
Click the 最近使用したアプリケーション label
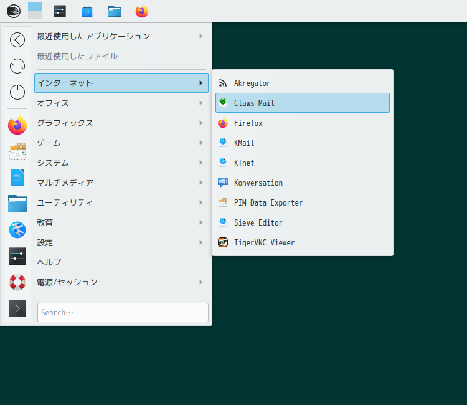coord(93,36)
